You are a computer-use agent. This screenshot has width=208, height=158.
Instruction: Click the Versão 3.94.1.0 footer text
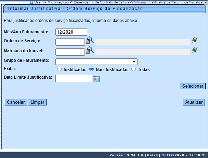(x=158, y=155)
